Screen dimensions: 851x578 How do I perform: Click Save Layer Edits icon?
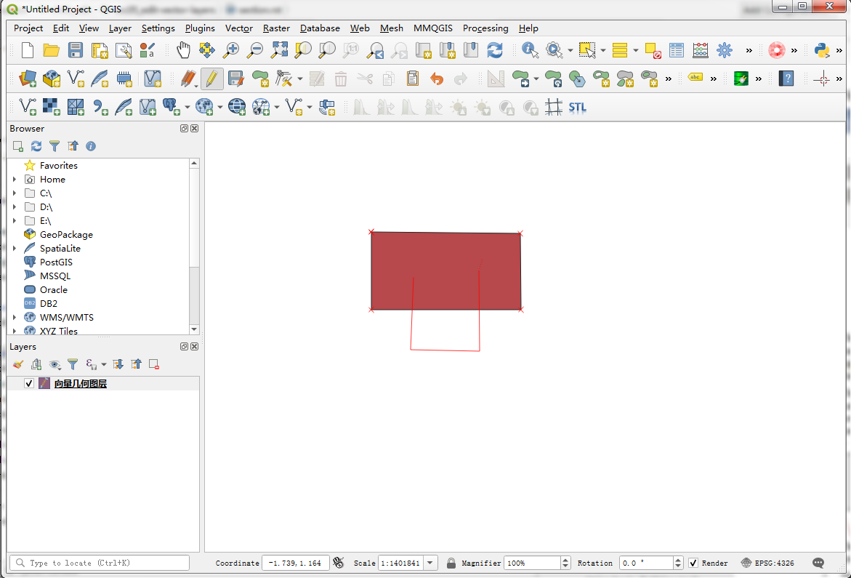tap(235, 79)
